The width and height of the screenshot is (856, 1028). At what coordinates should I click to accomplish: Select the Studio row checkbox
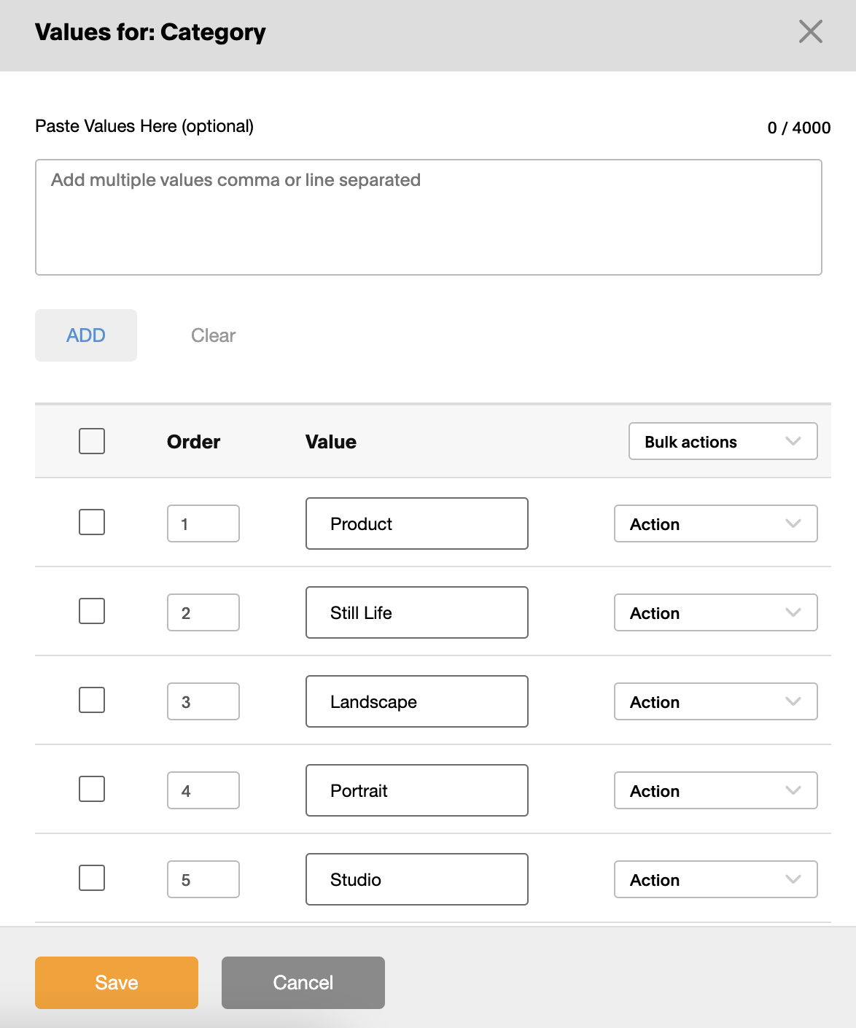click(x=92, y=878)
